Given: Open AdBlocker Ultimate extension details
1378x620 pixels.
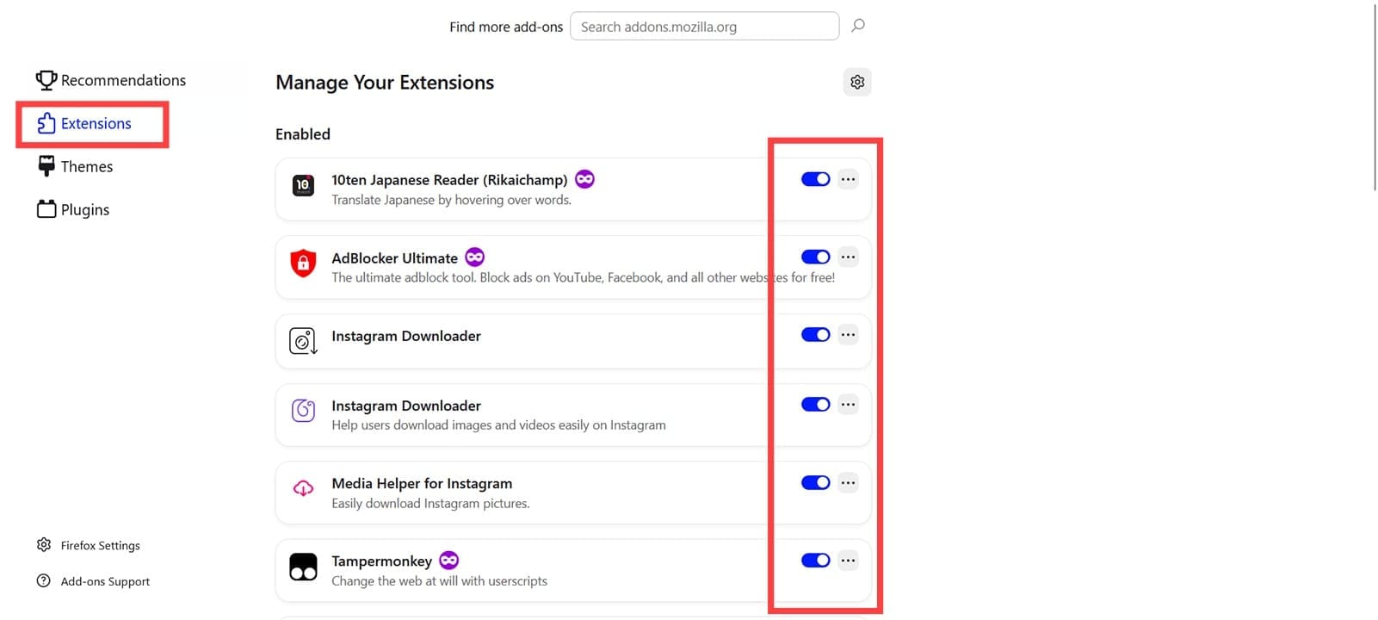Looking at the screenshot, I should [x=394, y=257].
